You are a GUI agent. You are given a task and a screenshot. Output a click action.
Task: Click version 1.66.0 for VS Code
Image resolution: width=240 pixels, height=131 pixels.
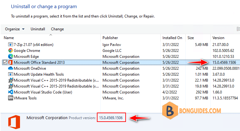(x=217, y=92)
